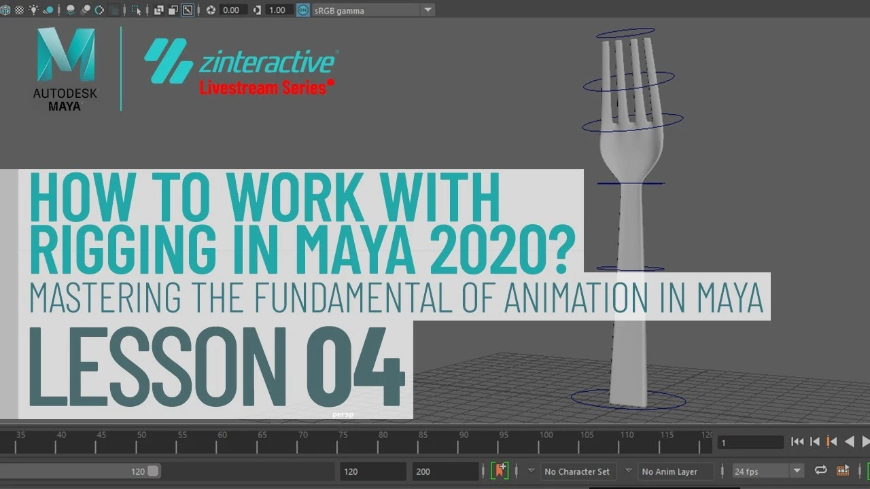Click the range slider handle at 120
Screen dimensions: 870x489
click(153, 471)
